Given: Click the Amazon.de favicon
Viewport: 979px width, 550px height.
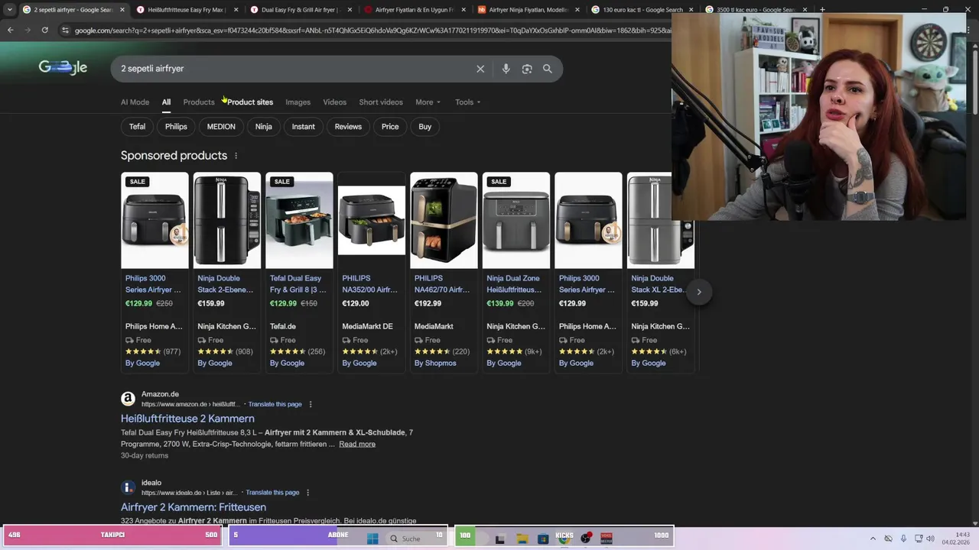Looking at the screenshot, I should (128, 399).
